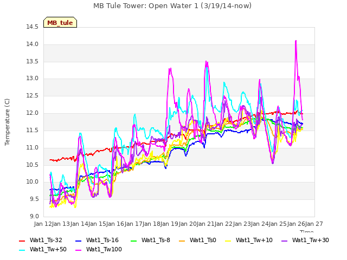Click the Jan 16 x-axis date label
Image resolution: width=347 pixels, height=260 pixels.
[115, 224]
